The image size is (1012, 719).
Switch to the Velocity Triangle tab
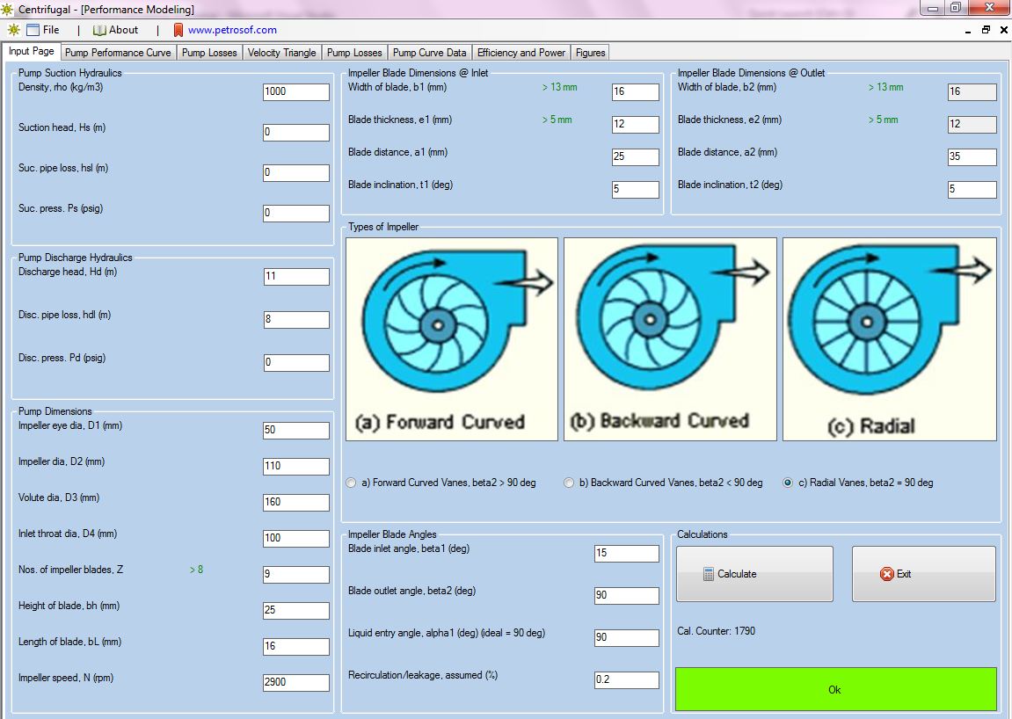coord(280,52)
